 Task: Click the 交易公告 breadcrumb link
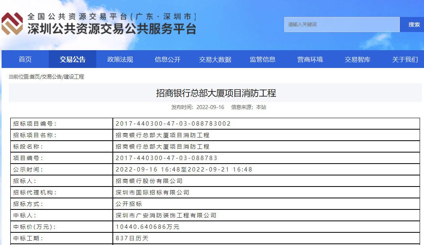coord(52,77)
